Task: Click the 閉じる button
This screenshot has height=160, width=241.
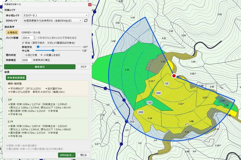Action: coord(84,155)
